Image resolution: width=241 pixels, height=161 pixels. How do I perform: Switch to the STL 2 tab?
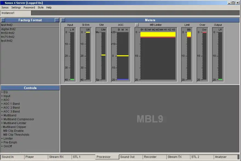click(x=202, y=157)
